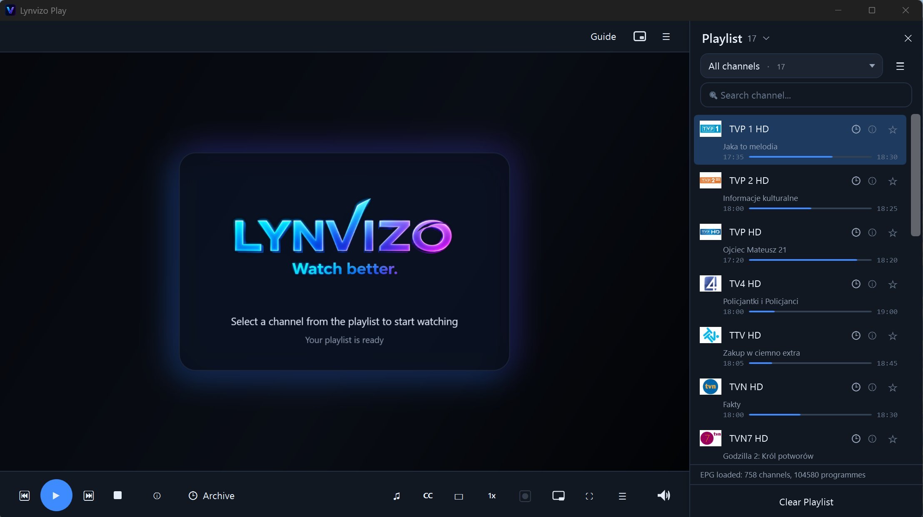The height and width of the screenshot is (517, 923).
Task: Show info for TVP HD
Action: click(872, 233)
